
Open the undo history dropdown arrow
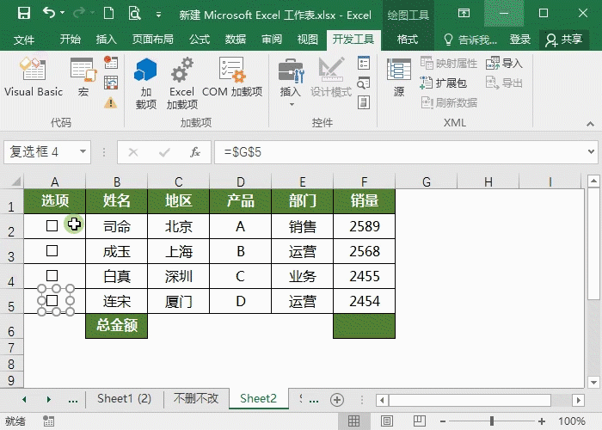(62, 14)
